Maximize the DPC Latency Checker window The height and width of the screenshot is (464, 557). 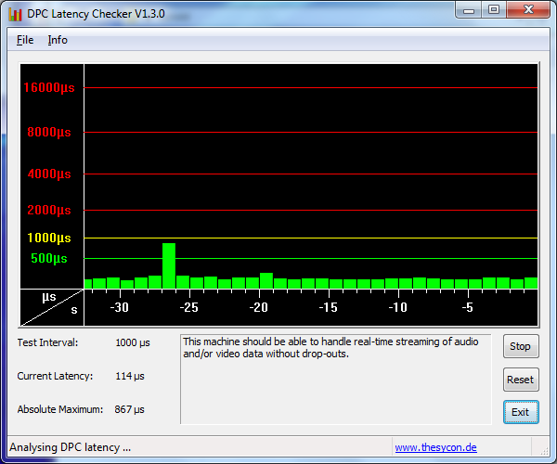(494, 9)
